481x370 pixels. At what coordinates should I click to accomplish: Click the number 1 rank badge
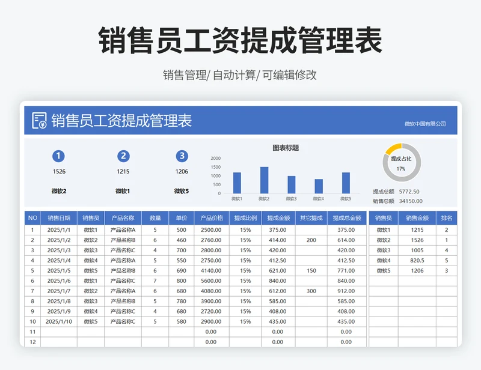click(58, 156)
